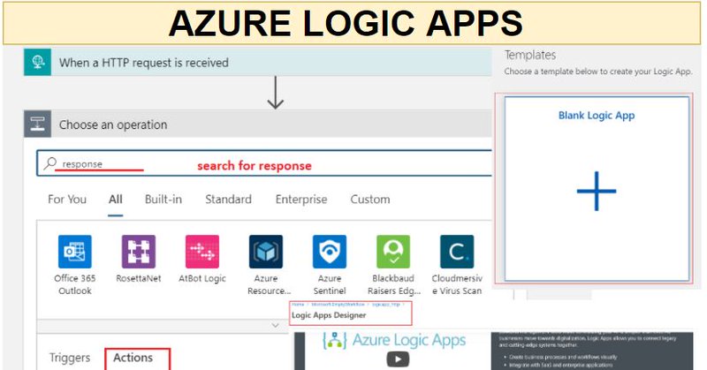Click the Choose an operation header
The width and height of the screenshot is (707, 370).
point(257,124)
